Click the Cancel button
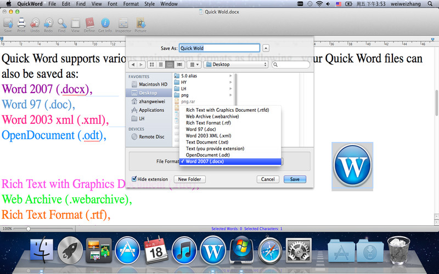The width and height of the screenshot is (439, 274). (x=268, y=179)
